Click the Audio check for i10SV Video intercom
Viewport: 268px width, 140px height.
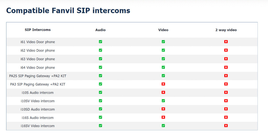100,101
